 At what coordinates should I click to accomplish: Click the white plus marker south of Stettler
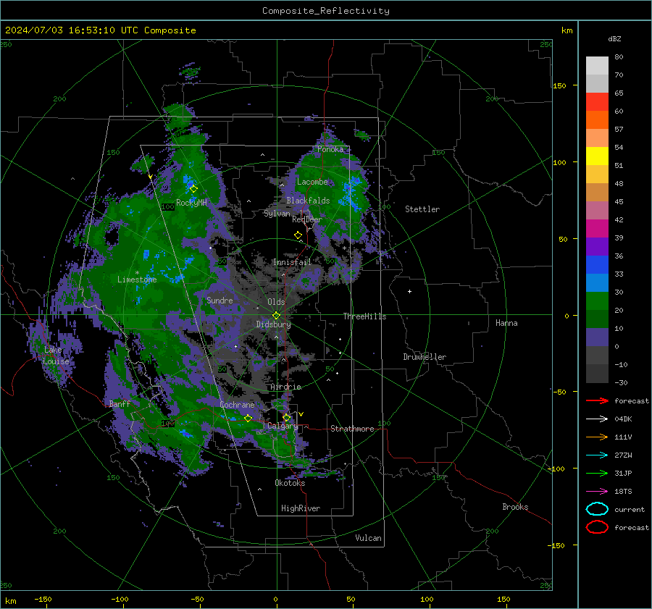coord(409,291)
